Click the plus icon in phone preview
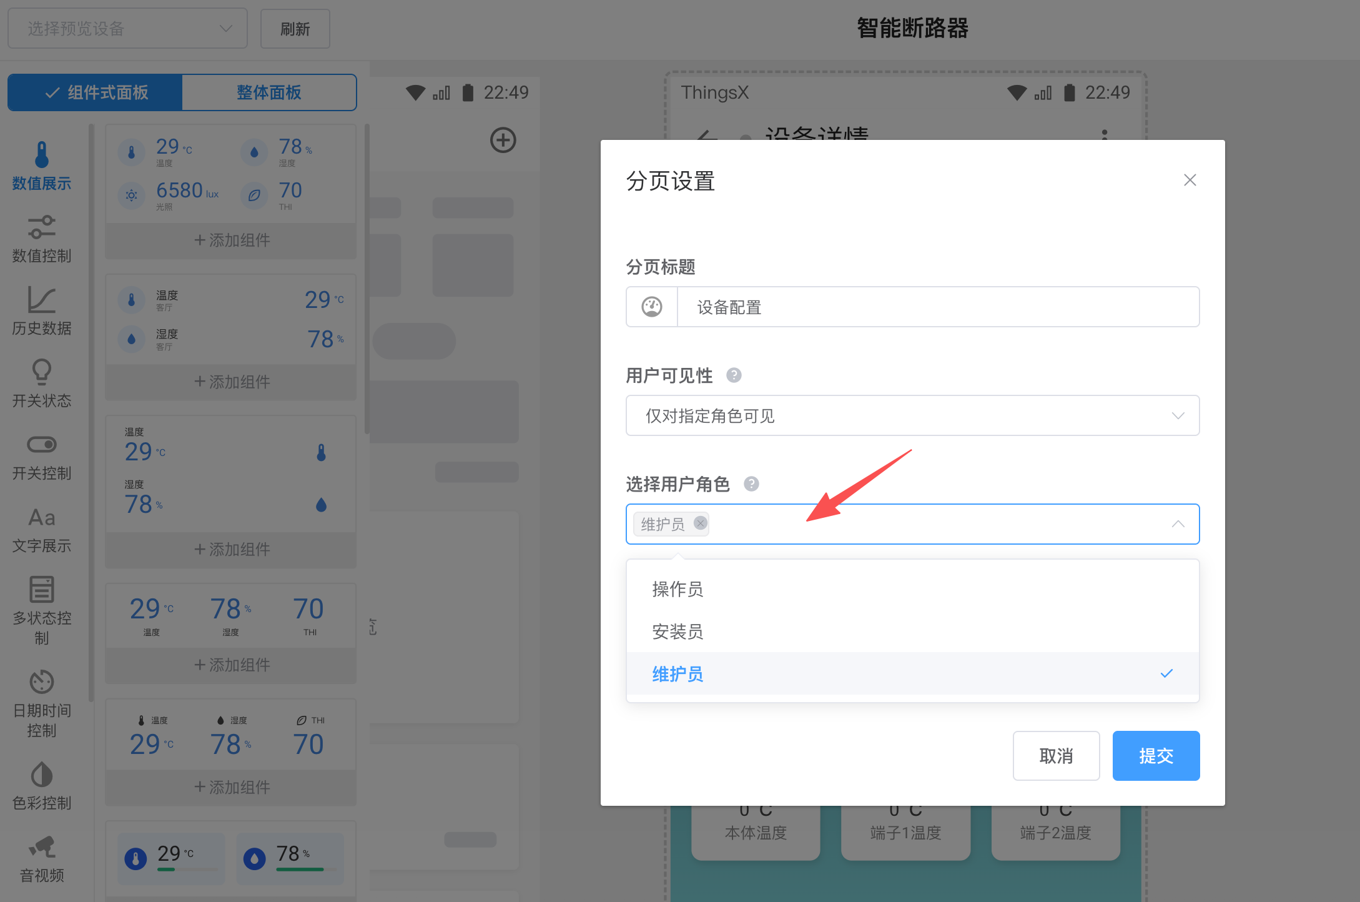Image resolution: width=1360 pixels, height=902 pixels. pyautogui.click(x=503, y=140)
